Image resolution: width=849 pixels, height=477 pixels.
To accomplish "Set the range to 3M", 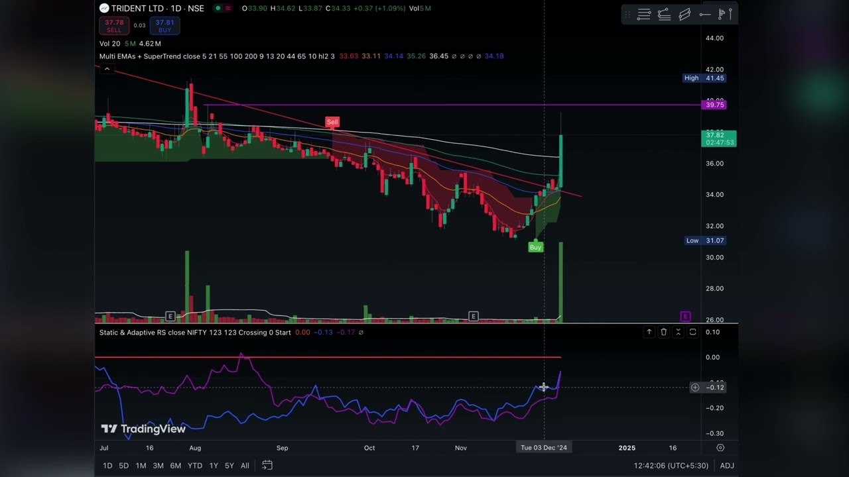I will click(158, 466).
